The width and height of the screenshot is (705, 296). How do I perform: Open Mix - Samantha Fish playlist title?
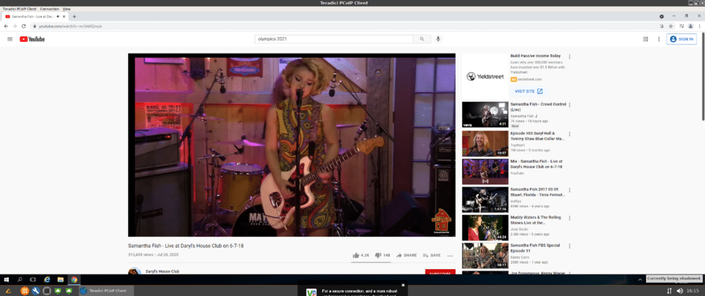tap(536, 163)
